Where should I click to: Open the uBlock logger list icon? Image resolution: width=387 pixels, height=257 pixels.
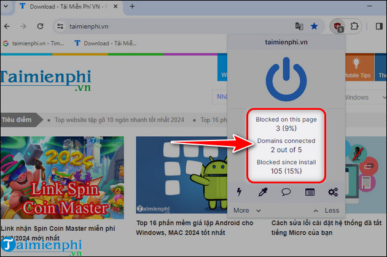pyautogui.click(x=310, y=192)
